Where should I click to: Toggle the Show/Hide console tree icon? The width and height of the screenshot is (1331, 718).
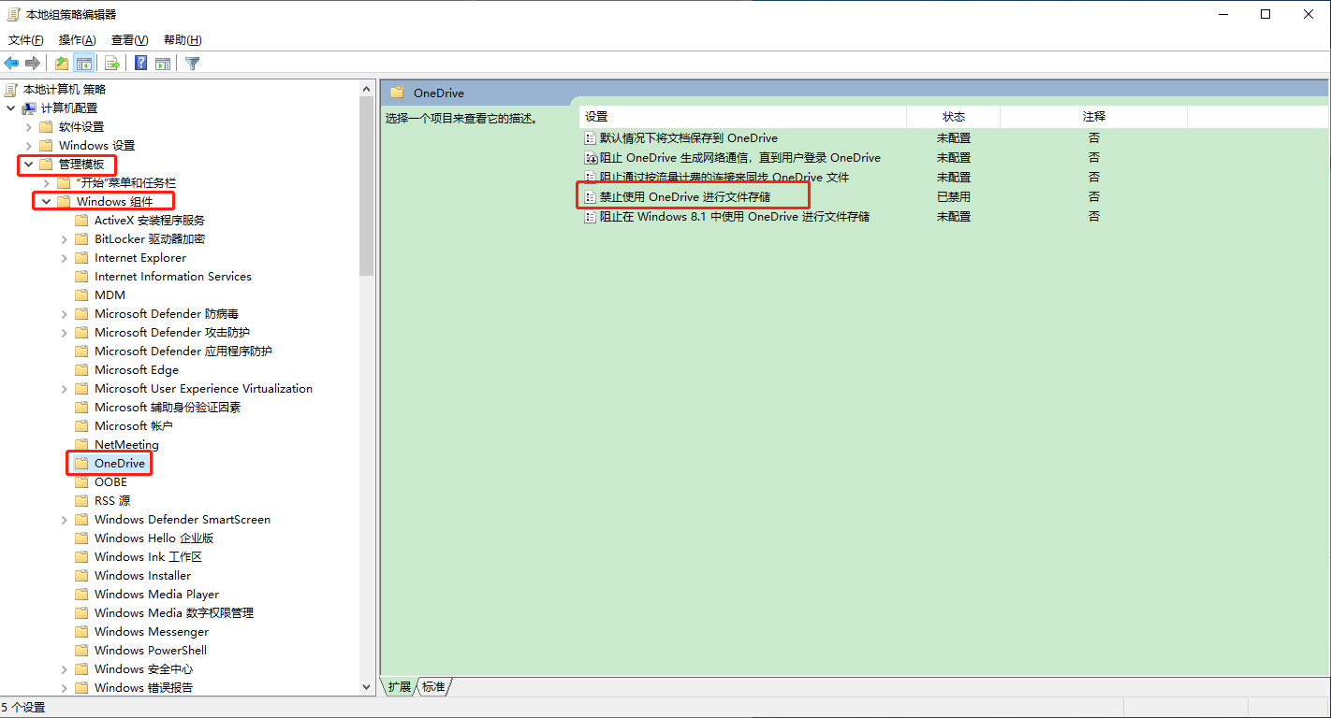pyautogui.click(x=84, y=63)
